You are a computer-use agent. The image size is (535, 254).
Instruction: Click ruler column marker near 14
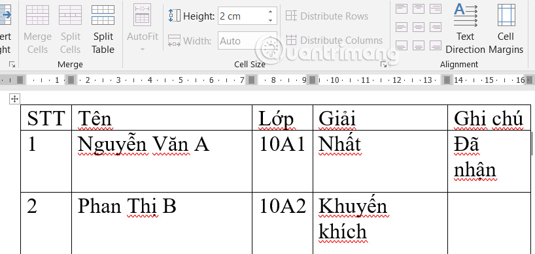(x=447, y=80)
